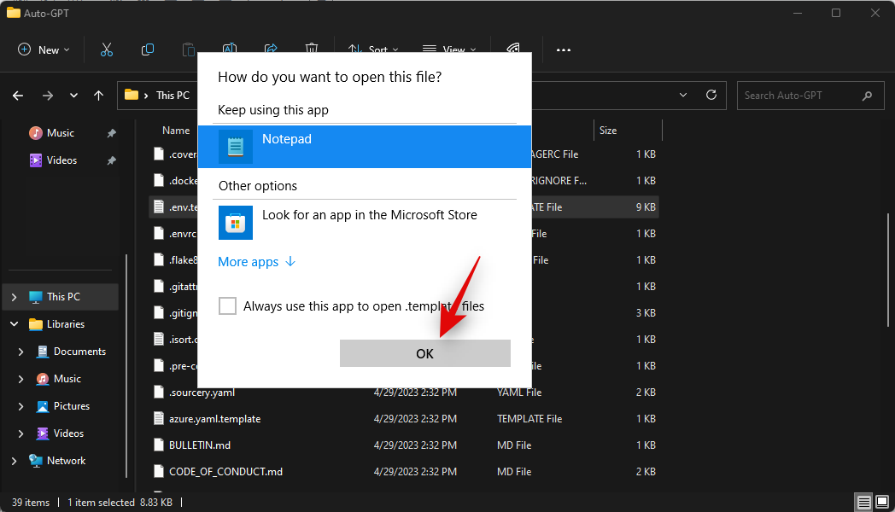Screen dimensions: 895x512
Task: Expand the Music library node
Action: [21, 379]
